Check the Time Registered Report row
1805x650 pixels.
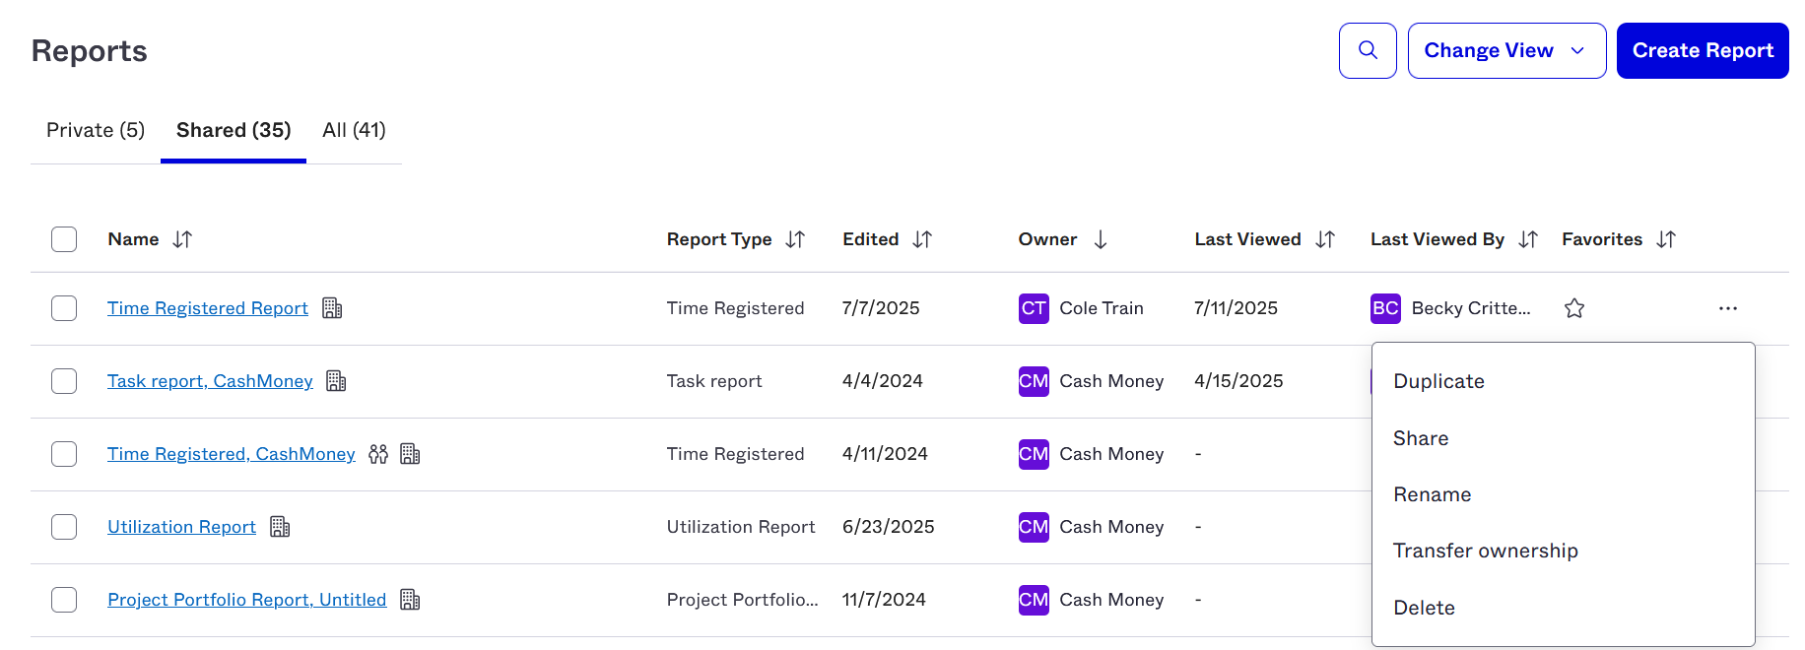click(x=64, y=308)
